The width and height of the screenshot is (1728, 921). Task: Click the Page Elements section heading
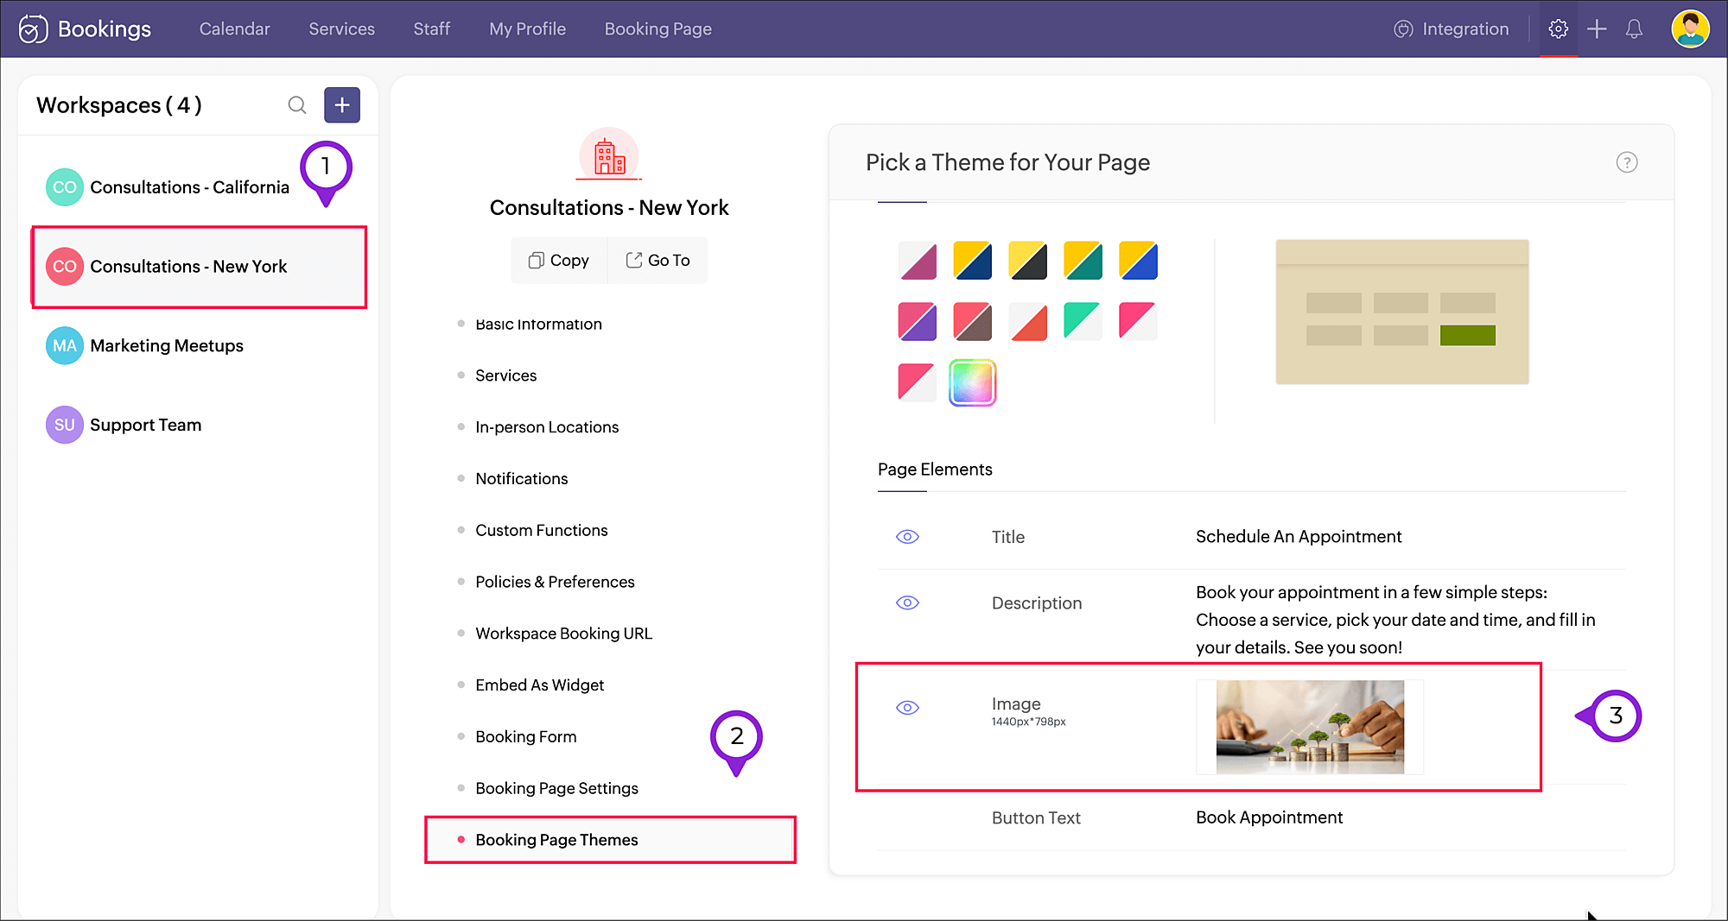pos(935,470)
